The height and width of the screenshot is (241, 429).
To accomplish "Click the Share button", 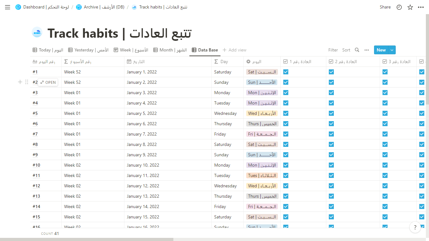I will 385,7.
